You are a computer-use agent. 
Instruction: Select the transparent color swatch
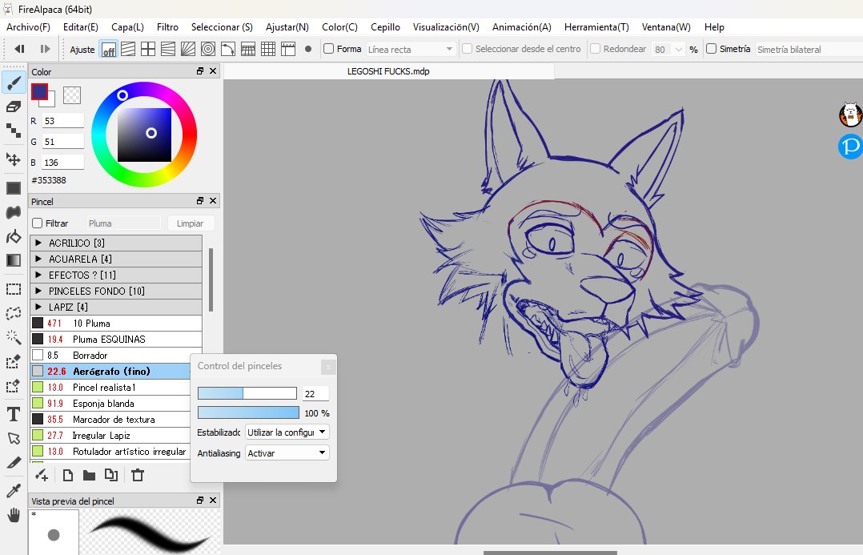click(72, 95)
